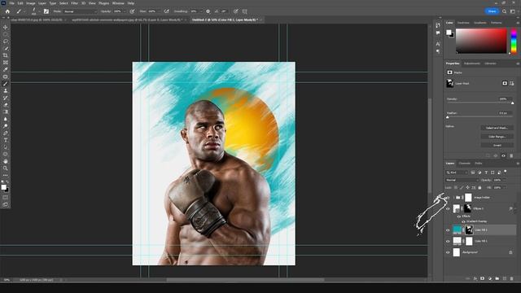
Task: Open the Filter menu
Action: (x=74, y=3)
